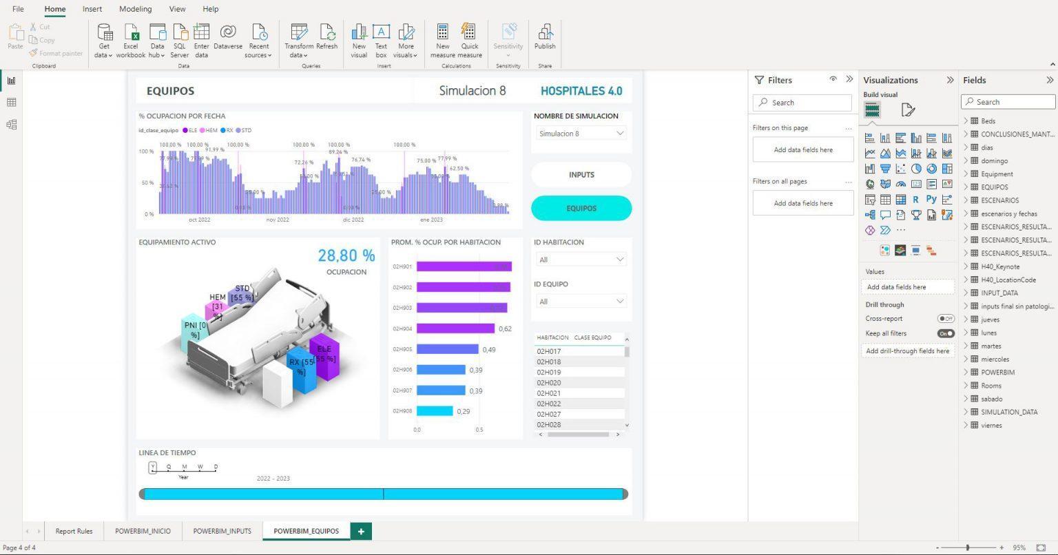Select the Python visual icon
The width and height of the screenshot is (1058, 555).
(931, 199)
